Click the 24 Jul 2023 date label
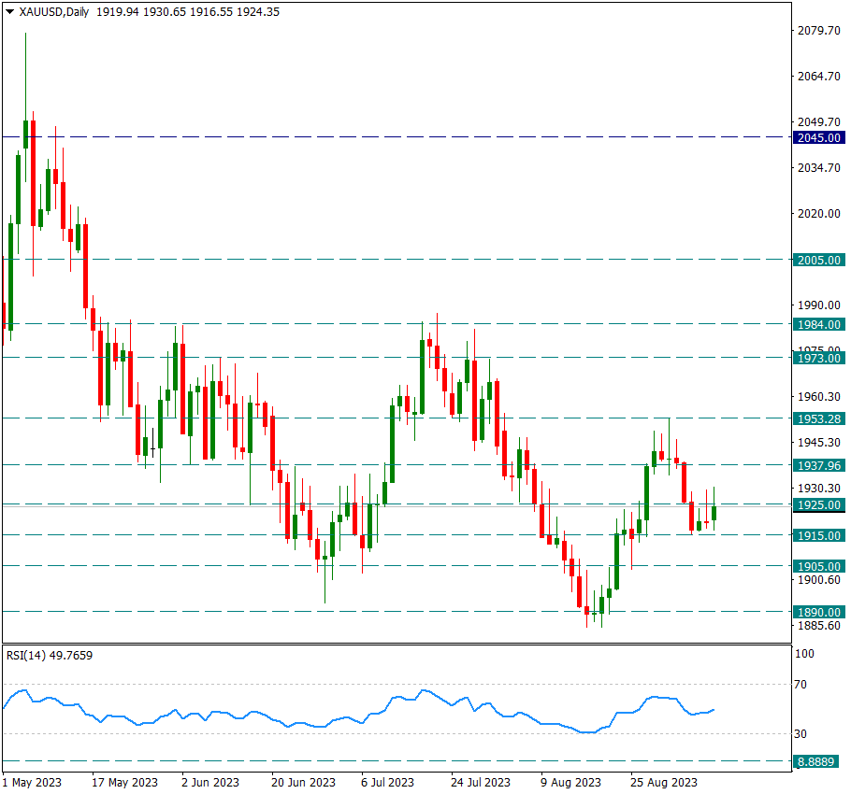The height and width of the screenshot is (794, 851). (481, 783)
